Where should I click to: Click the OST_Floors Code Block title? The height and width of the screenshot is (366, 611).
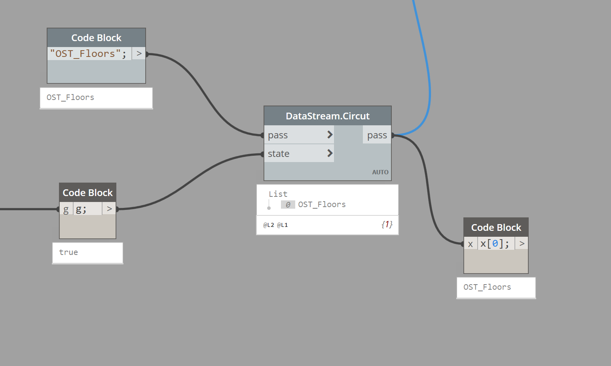(96, 38)
